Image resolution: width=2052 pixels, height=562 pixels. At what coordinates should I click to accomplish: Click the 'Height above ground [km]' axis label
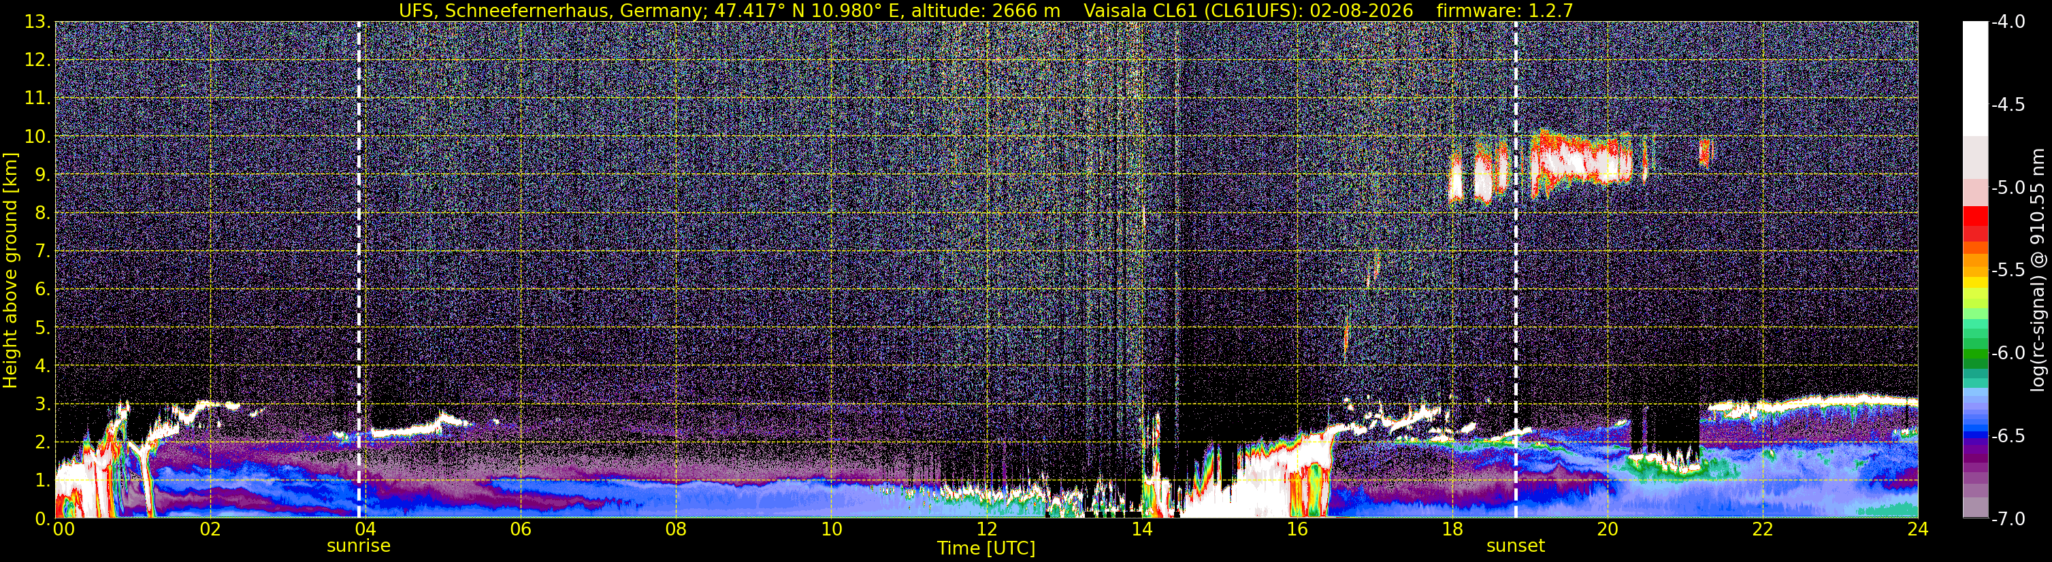pyautogui.click(x=10, y=271)
